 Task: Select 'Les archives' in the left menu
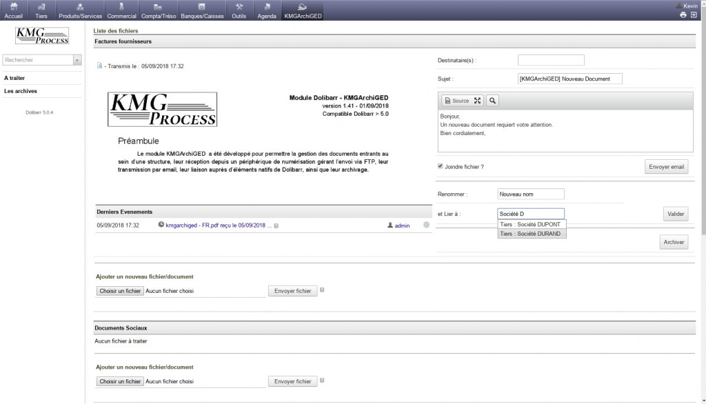[x=21, y=91]
